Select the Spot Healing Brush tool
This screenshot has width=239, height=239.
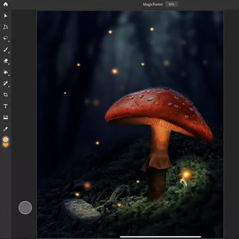point(6,84)
